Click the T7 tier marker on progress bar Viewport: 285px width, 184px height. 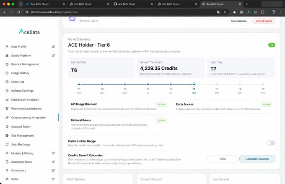coord(217,84)
